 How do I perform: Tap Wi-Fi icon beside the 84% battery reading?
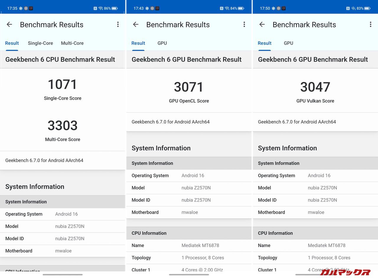coord(227,9)
